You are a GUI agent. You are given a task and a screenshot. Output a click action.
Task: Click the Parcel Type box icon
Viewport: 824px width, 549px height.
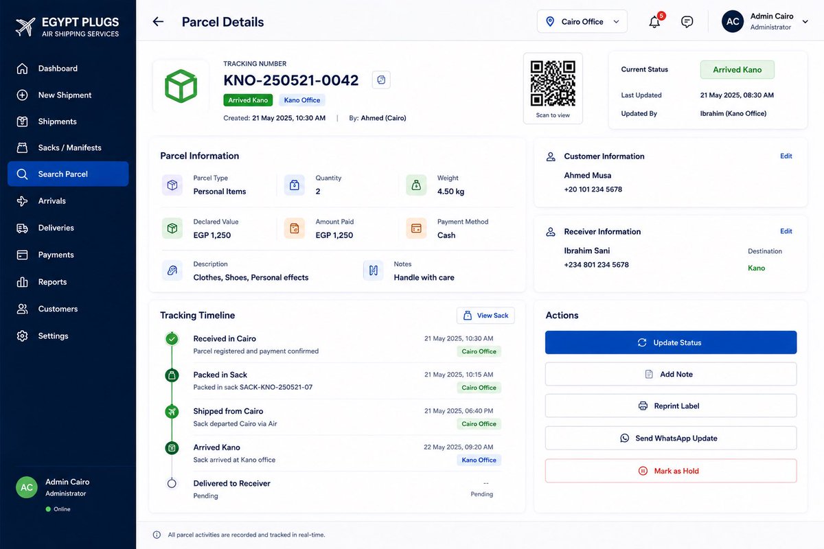[172, 185]
